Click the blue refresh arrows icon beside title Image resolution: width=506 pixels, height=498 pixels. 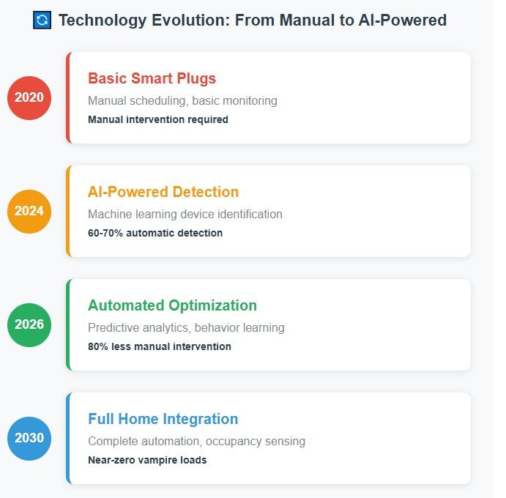(x=42, y=20)
